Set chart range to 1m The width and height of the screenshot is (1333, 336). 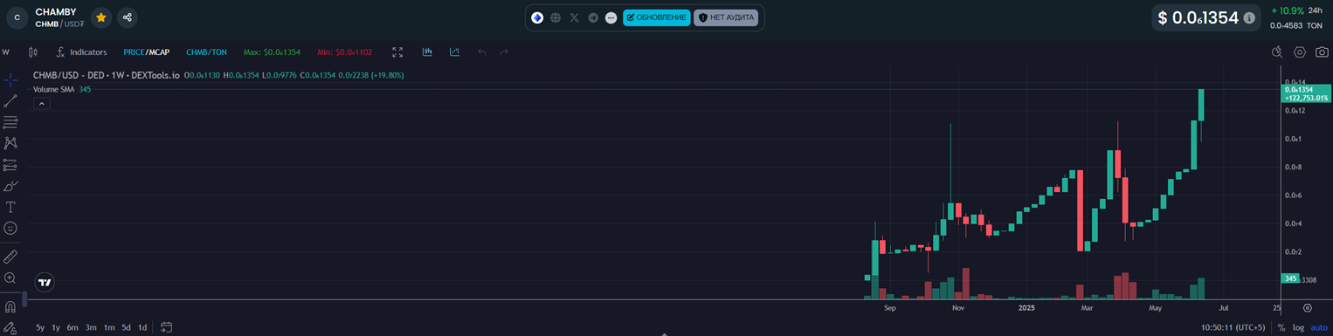[x=109, y=327]
